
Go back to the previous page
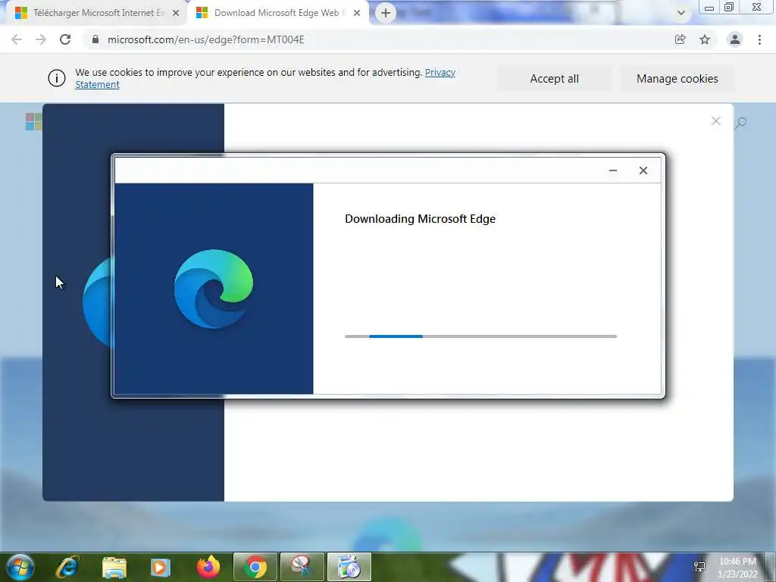point(17,39)
